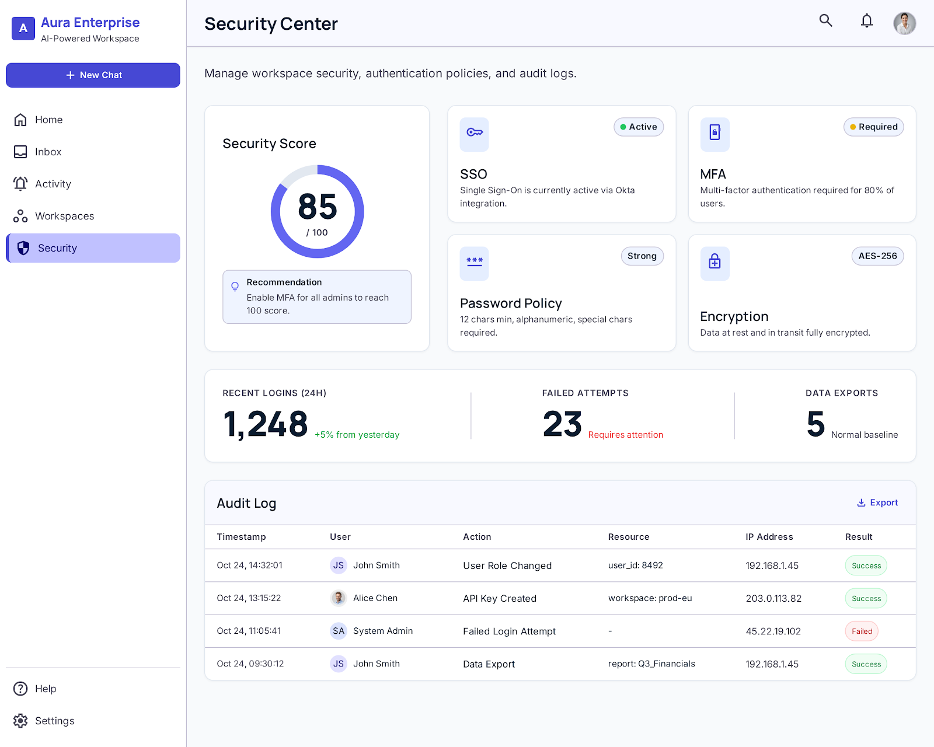
Task: Click the Password Policy asterisks icon
Action: [x=474, y=264]
